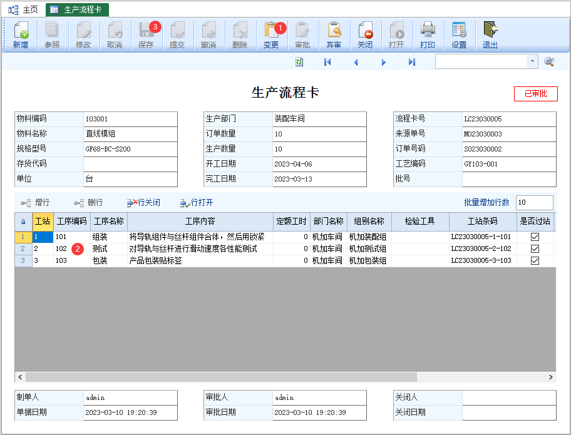
Task: Open the search combo box dropdown arrow
Action: coord(532,61)
